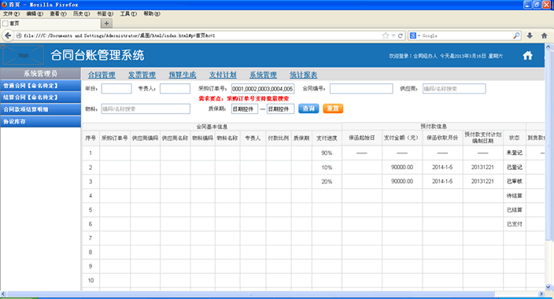Viewport: 554px width, 299px height.
Task: Click the bookmark star icon
Action: pos(386,35)
